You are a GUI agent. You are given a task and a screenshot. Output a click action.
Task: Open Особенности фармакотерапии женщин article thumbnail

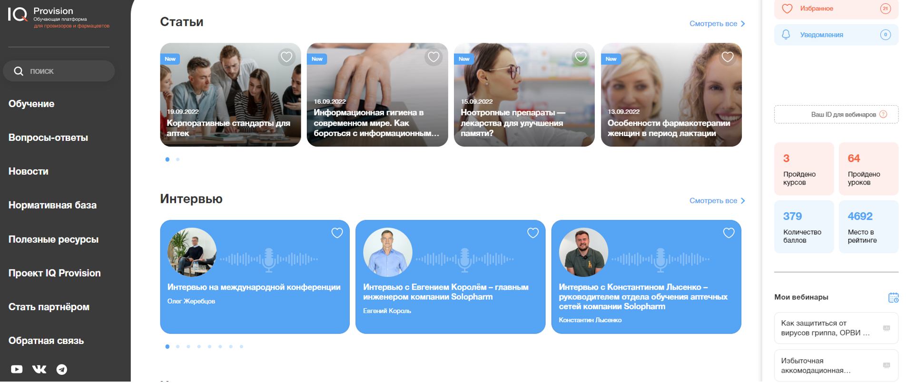coord(671,95)
